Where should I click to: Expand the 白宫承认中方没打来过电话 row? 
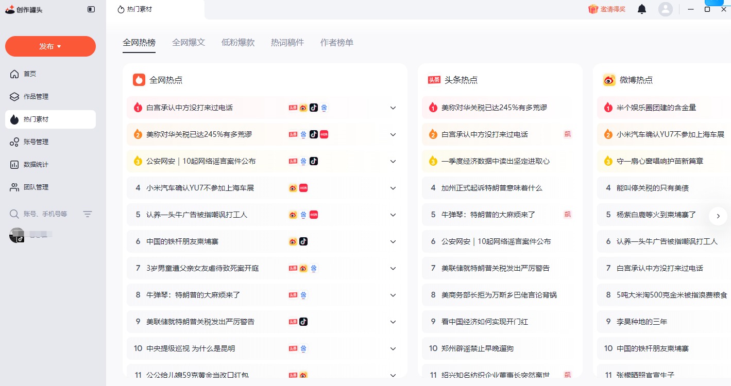pos(393,108)
